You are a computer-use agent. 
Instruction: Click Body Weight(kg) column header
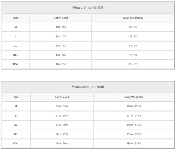click(x=133, y=18)
